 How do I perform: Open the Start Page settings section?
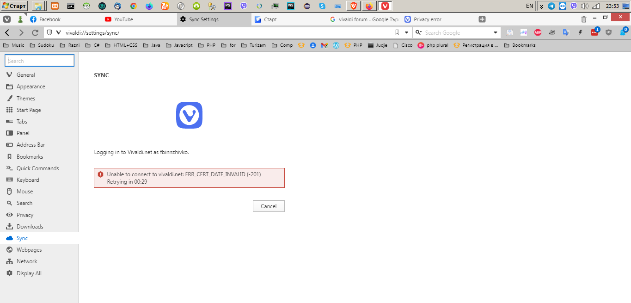39,110
